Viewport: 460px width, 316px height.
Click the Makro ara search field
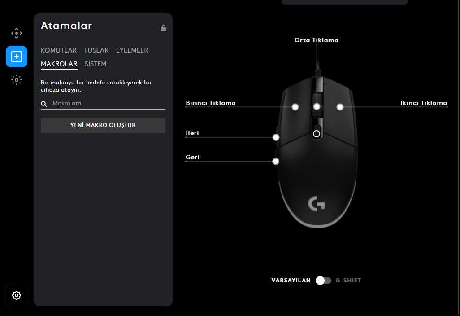pyautogui.click(x=103, y=104)
